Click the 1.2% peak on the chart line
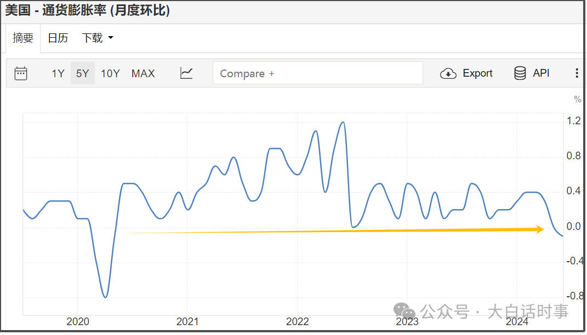 [x=343, y=122]
